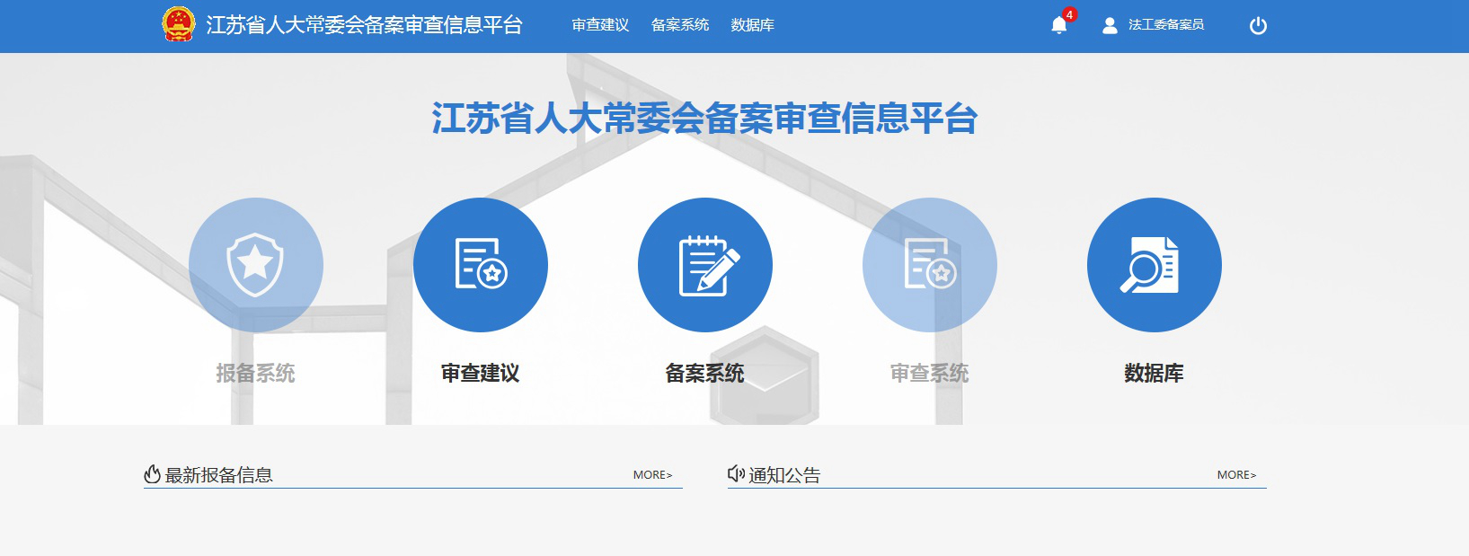Open notifications bell with 4 badge
This screenshot has width=1469, height=556.
(x=1059, y=25)
